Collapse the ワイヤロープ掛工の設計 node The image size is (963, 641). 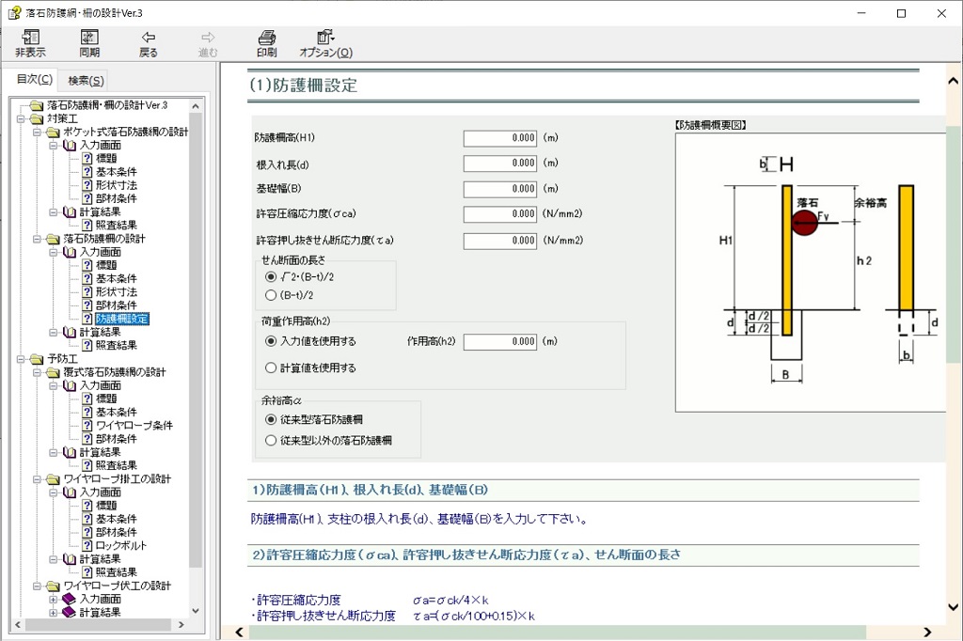[x=37, y=479]
